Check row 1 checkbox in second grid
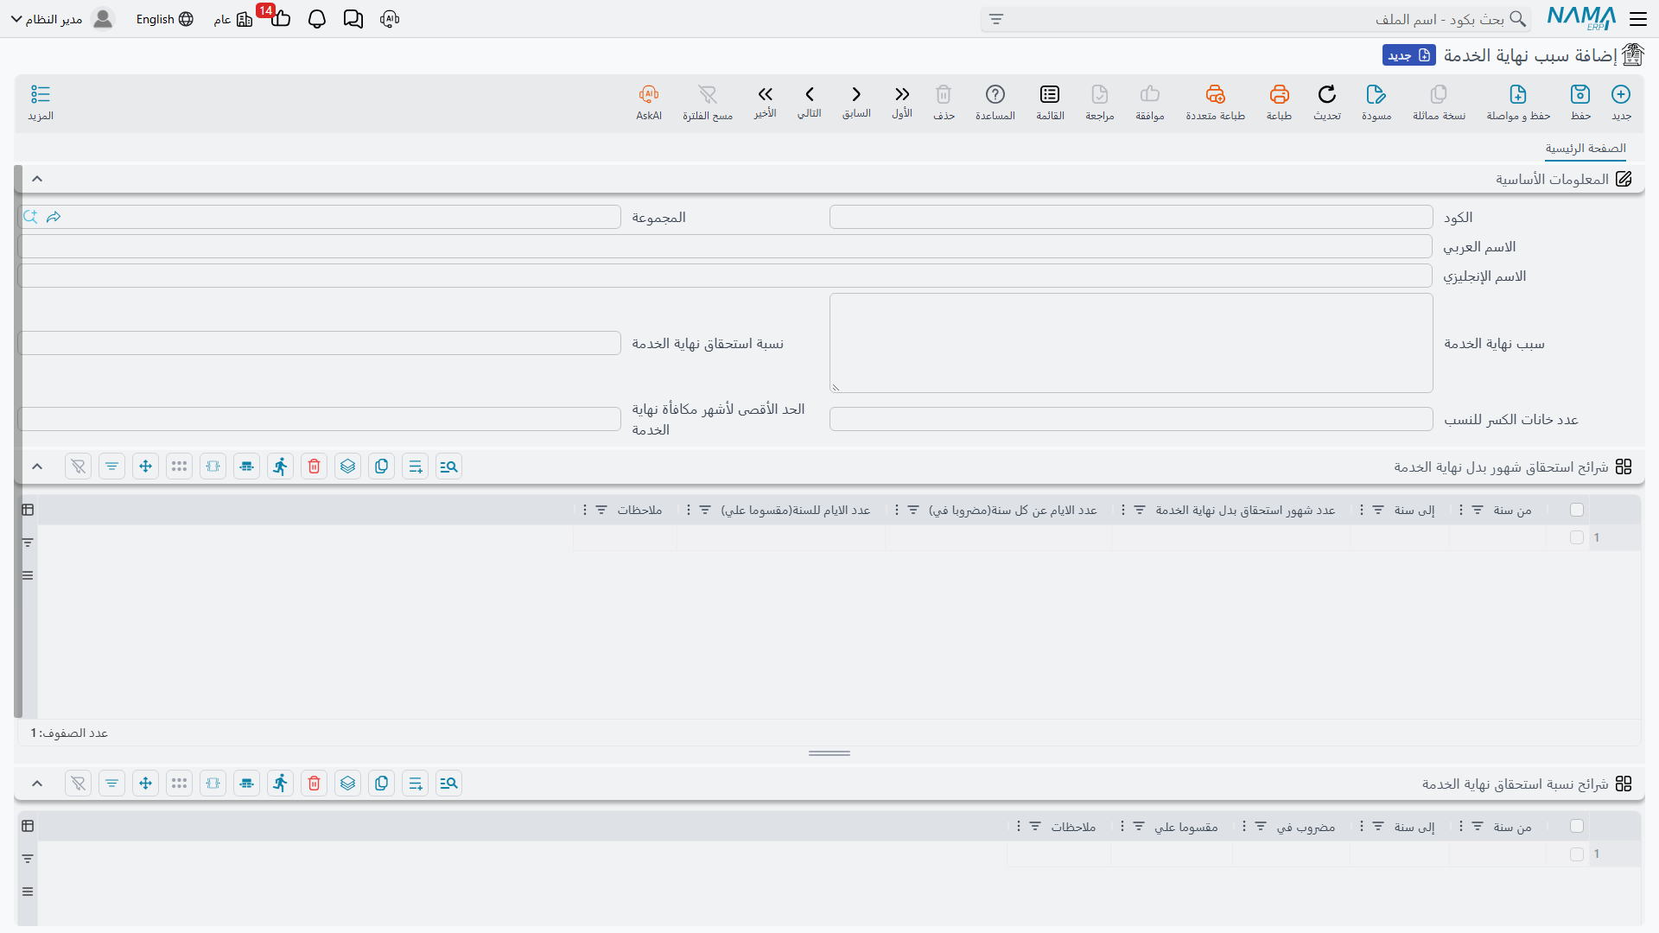The image size is (1659, 933). (x=1577, y=854)
